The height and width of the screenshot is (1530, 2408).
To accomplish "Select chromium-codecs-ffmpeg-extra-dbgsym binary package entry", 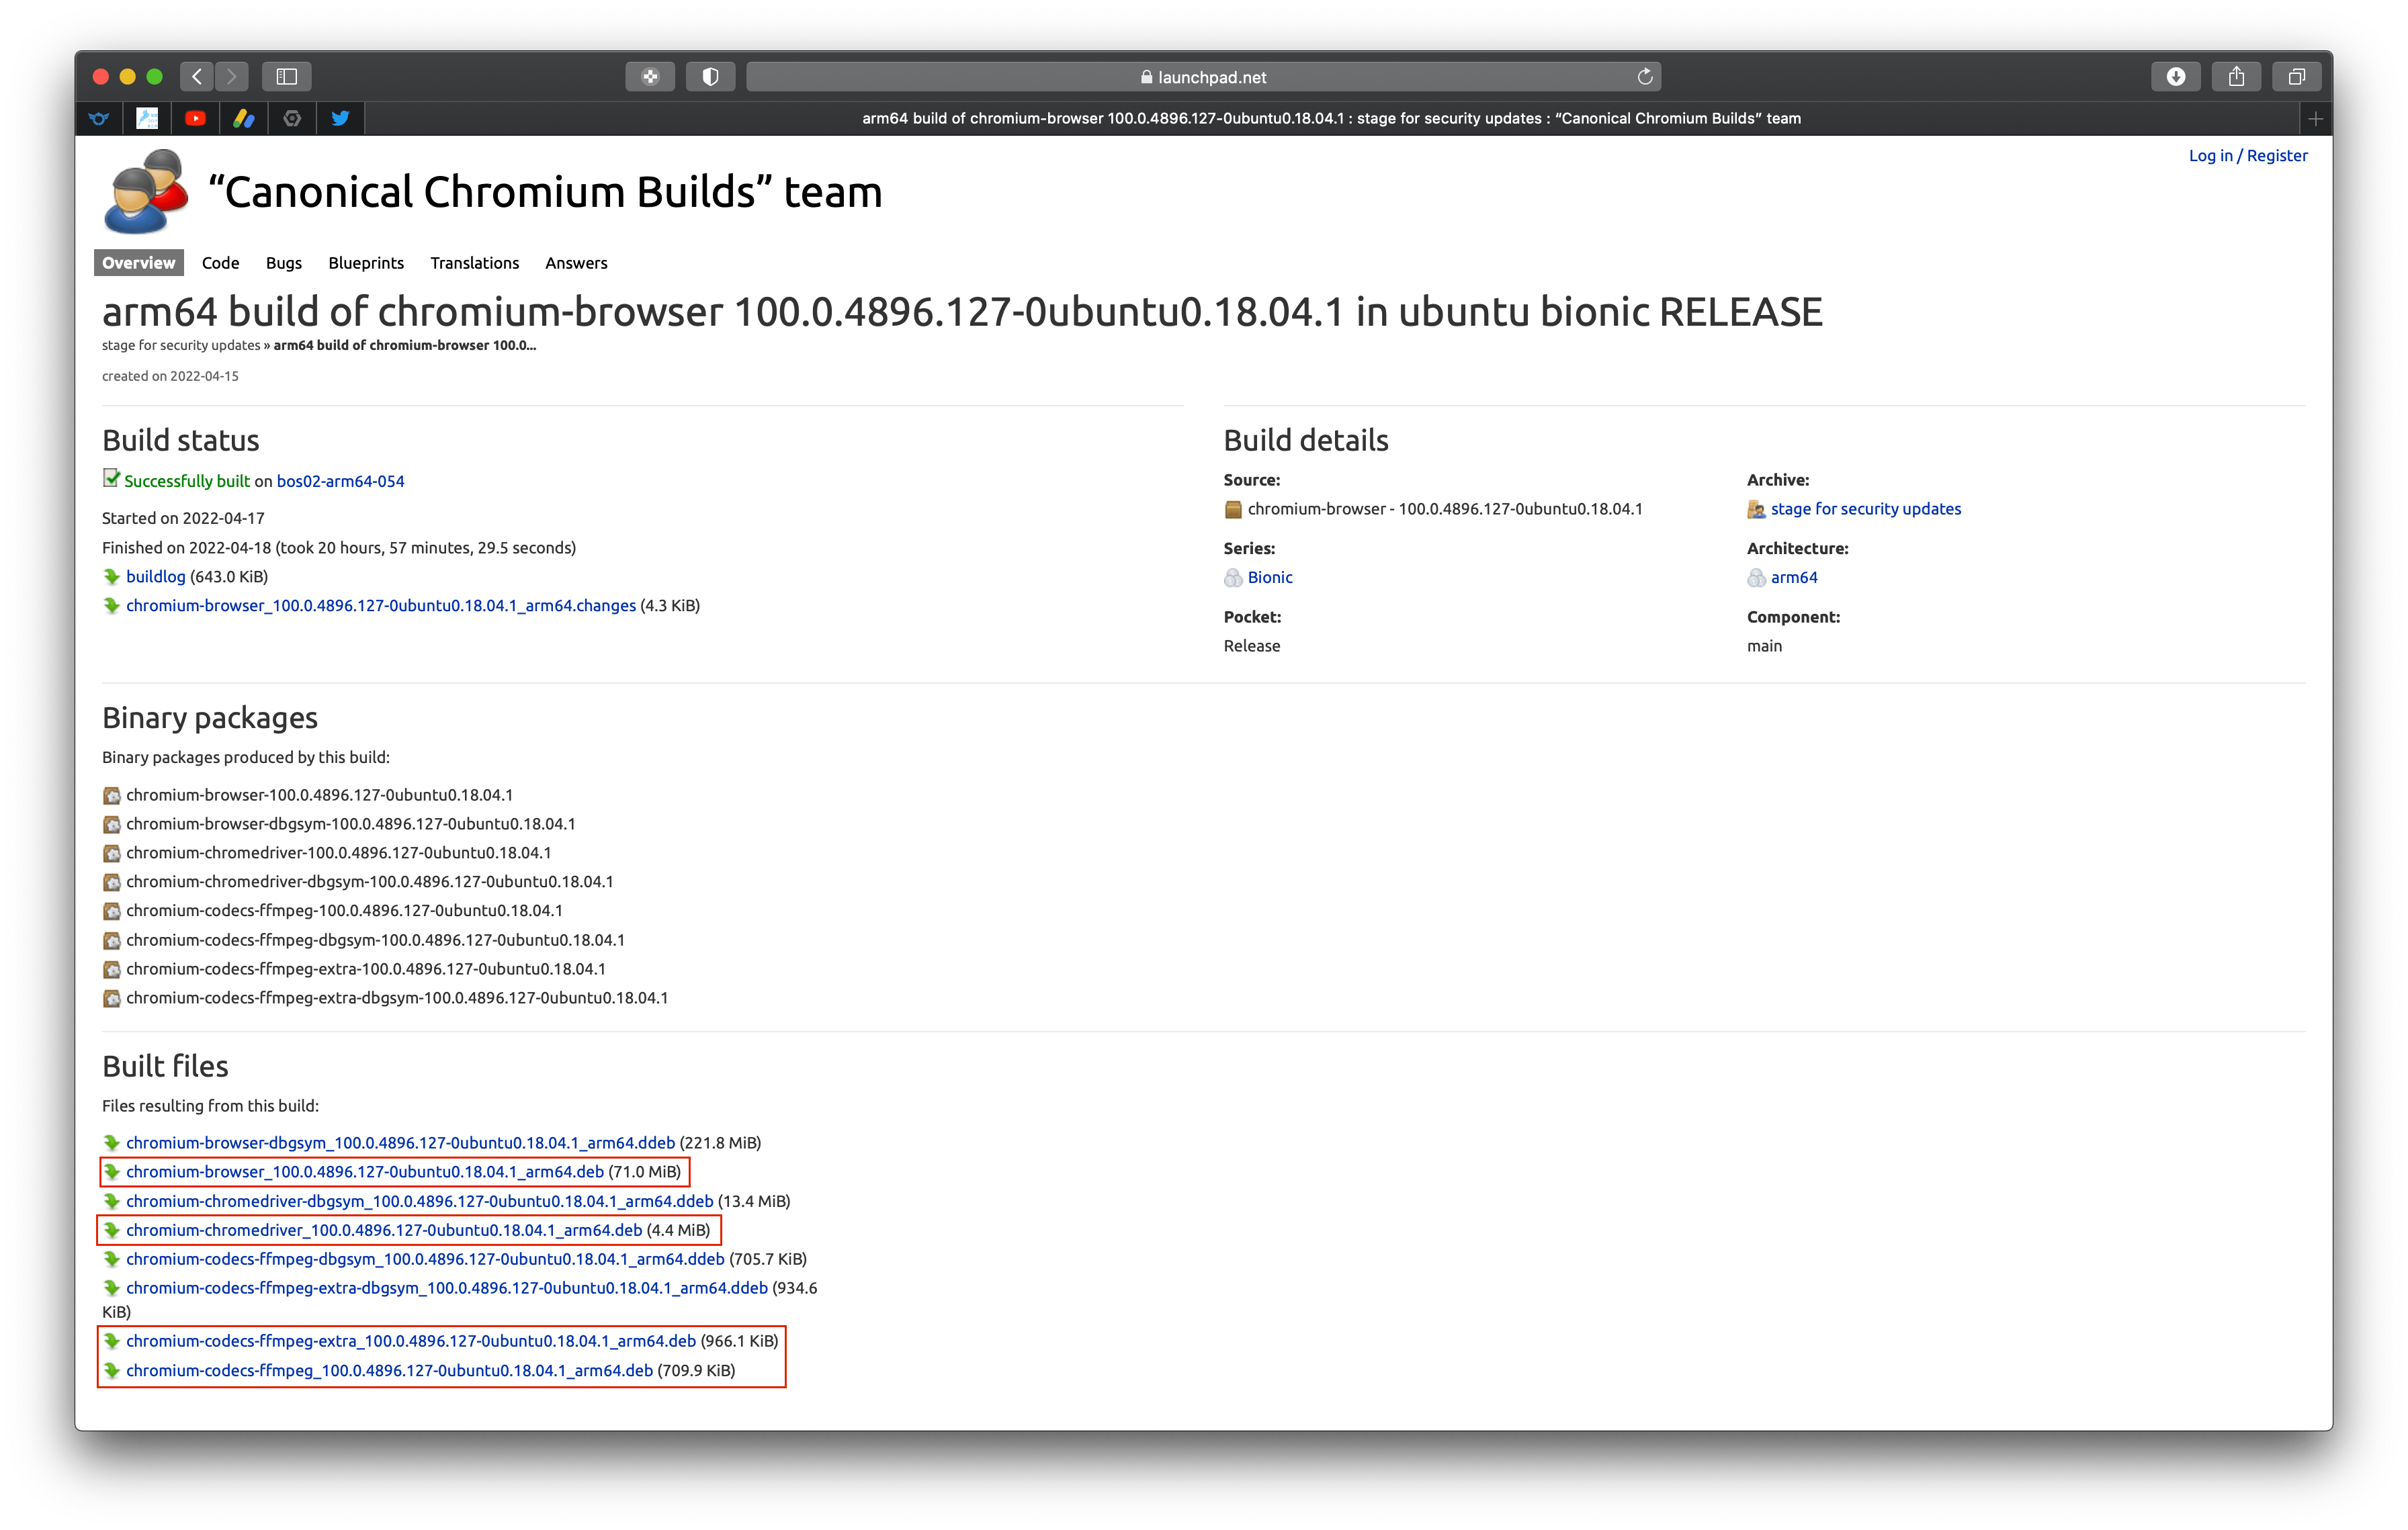I will pyautogui.click(x=397, y=998).
